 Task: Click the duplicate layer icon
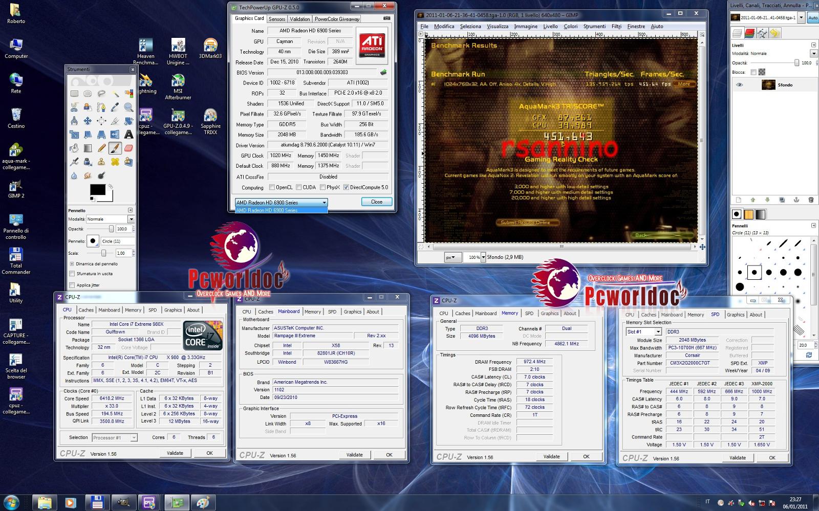[782, 199]
